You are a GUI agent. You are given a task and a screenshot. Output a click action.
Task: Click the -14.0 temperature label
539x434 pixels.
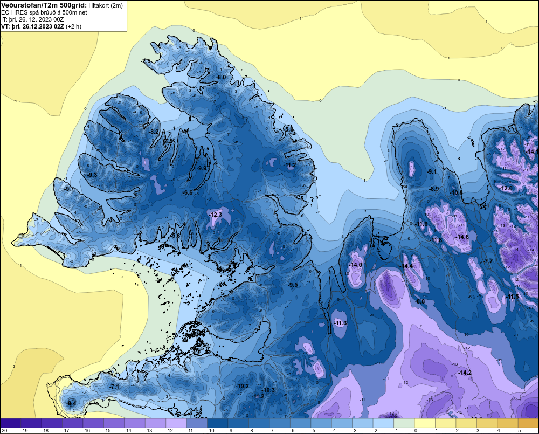click(x=355, y=265)
